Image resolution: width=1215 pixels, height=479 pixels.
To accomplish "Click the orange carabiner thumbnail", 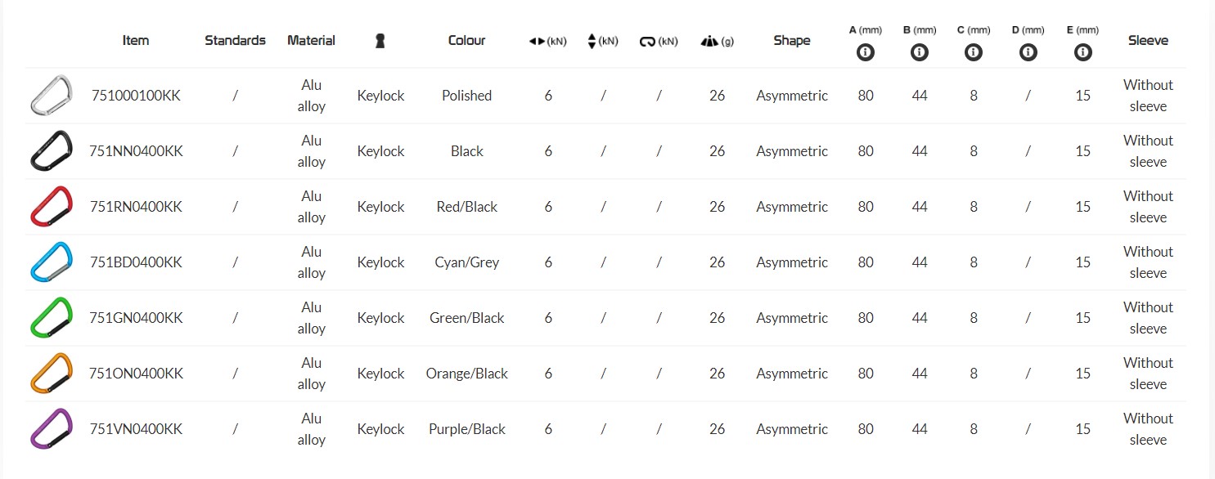I will 52,374.
